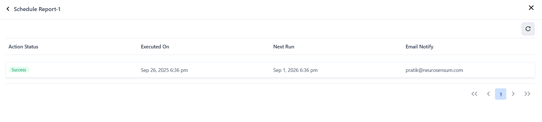Click the Action Status column header
The image size is (542, 122).
point(23,47)
